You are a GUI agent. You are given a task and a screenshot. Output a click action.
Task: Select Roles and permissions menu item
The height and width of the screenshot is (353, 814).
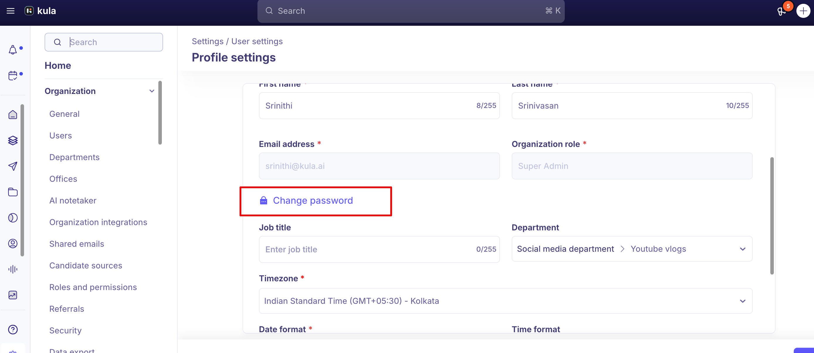(93, 287)
